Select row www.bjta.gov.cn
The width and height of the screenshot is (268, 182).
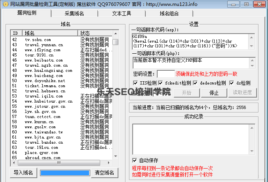coord(61,137)
